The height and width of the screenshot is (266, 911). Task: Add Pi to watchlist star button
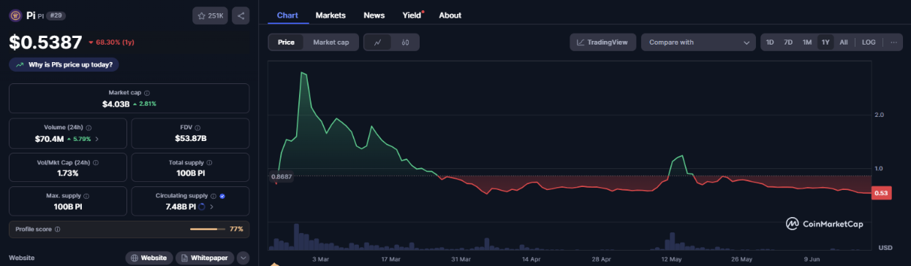(210, 15)
